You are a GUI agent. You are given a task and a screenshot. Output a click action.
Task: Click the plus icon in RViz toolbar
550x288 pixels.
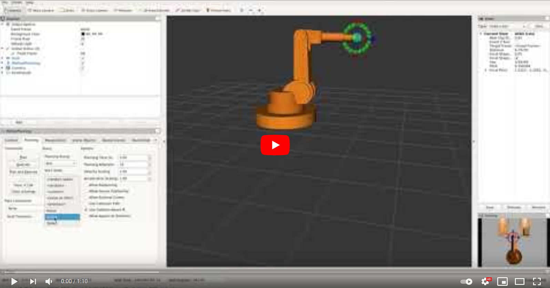tap(259, 10)
